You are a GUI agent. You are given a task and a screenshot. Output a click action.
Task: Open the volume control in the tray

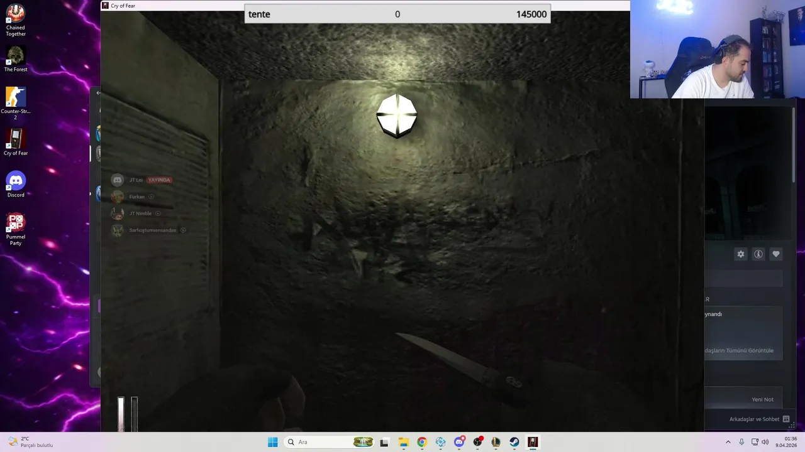click(765, 442)
